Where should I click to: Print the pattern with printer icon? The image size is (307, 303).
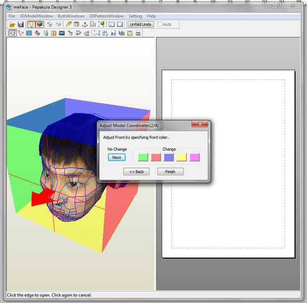[138, 33]
